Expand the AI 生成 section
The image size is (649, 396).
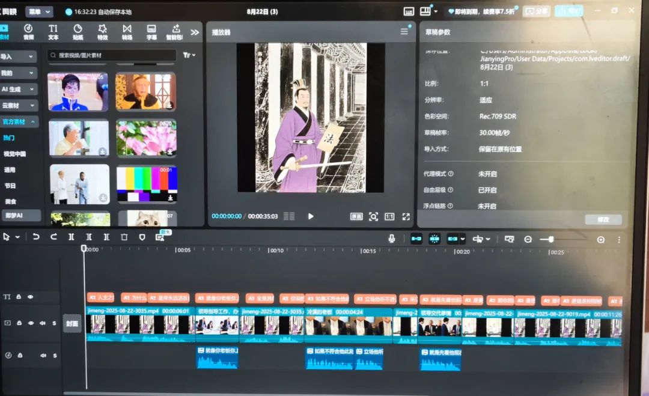18,89
